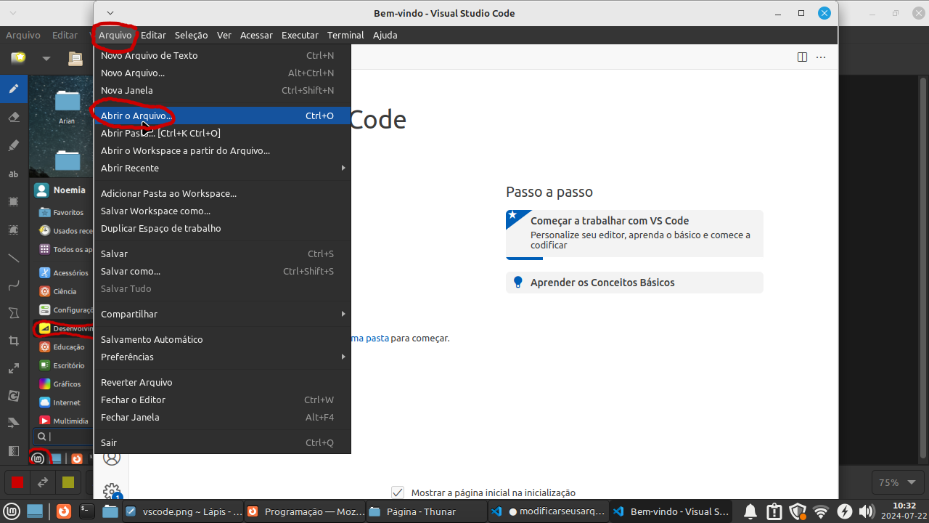Image resolution: width=929 pixels, height=523 pixels.
Task: Open the notifications bell in the tray
Action: click(x=750, y=511)
